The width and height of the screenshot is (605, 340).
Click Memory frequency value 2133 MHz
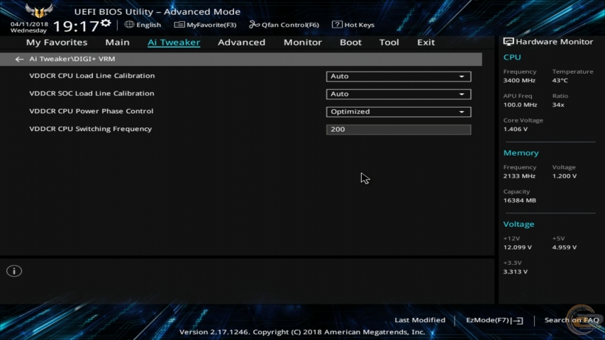(519, 176)
